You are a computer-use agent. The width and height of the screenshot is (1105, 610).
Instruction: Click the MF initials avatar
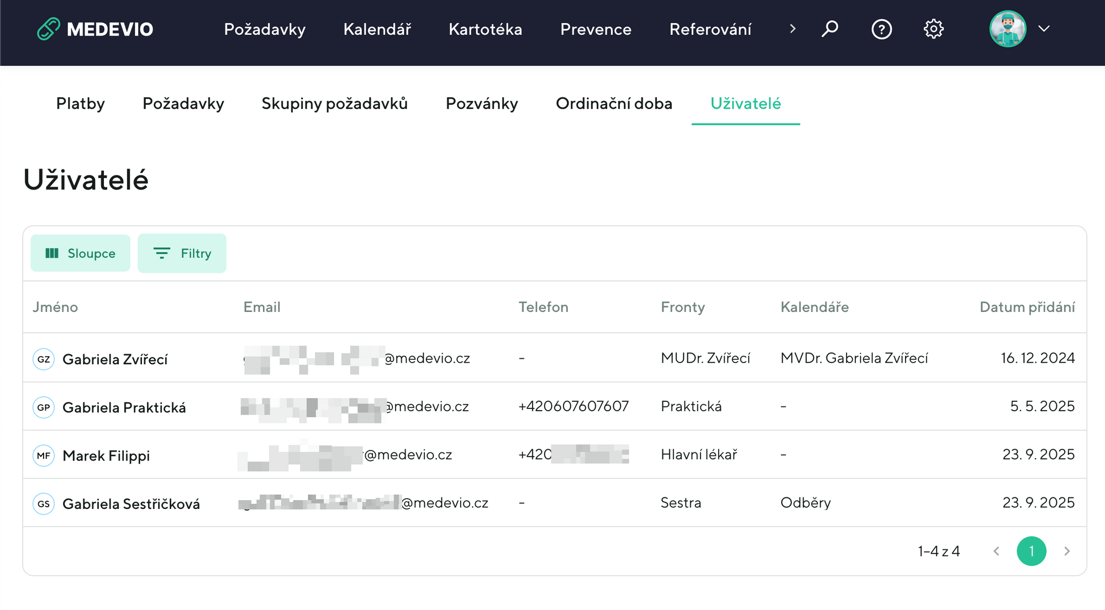tap(44, 456)
